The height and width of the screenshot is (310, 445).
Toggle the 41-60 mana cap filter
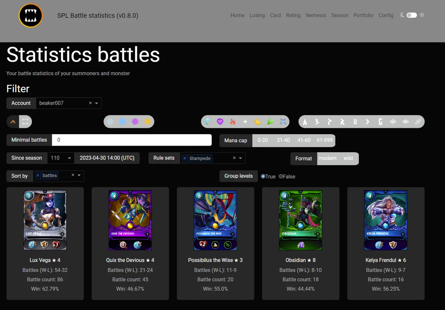[304, 140]
